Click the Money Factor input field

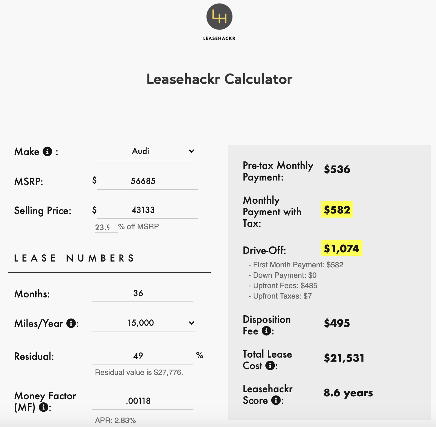[x=142, y=401]
